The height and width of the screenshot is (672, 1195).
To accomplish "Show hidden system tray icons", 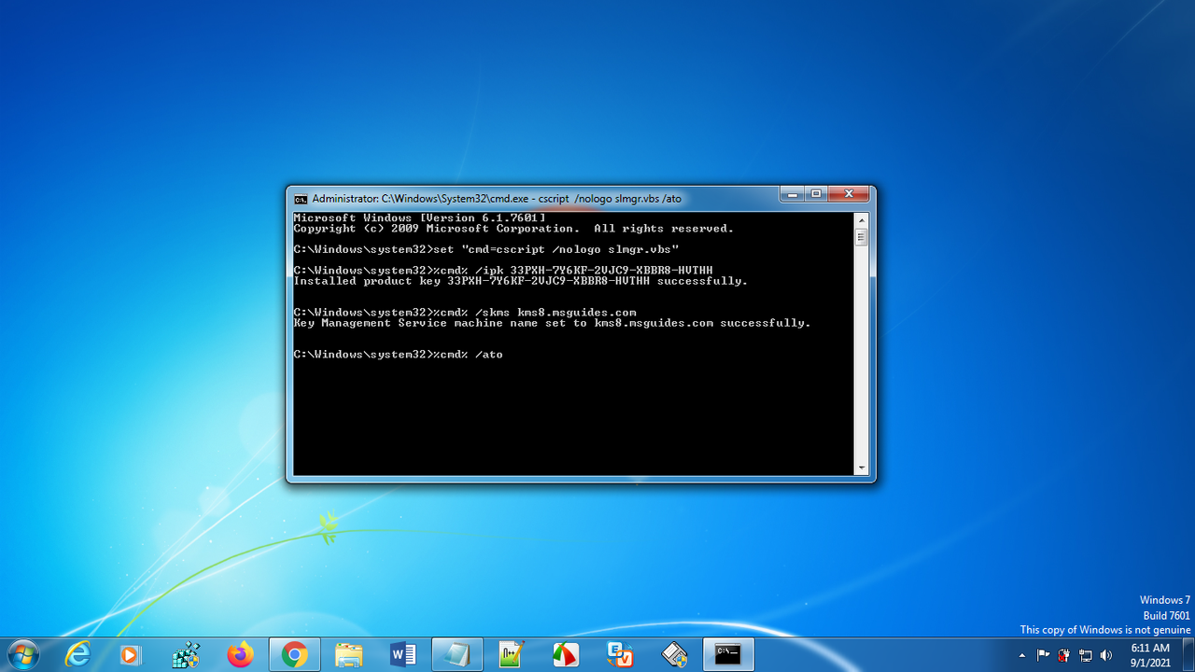I will coord(1022,656).
